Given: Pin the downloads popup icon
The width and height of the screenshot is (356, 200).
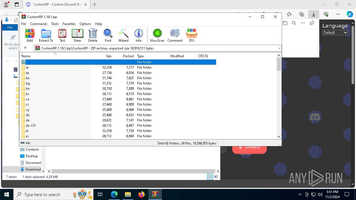Looking at the screenshot, I should coord(312,23).
